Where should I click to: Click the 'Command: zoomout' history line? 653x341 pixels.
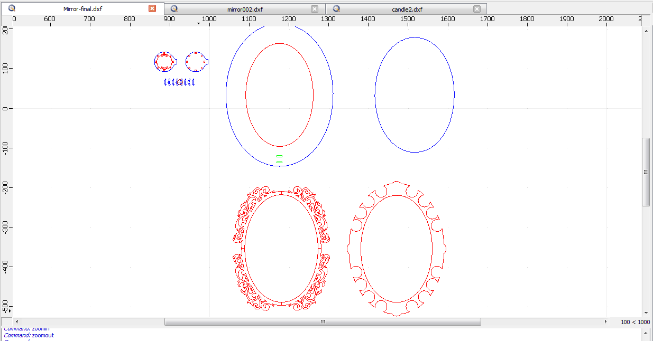click(x=29, y=335)
